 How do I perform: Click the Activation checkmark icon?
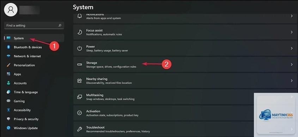(79, 113)
